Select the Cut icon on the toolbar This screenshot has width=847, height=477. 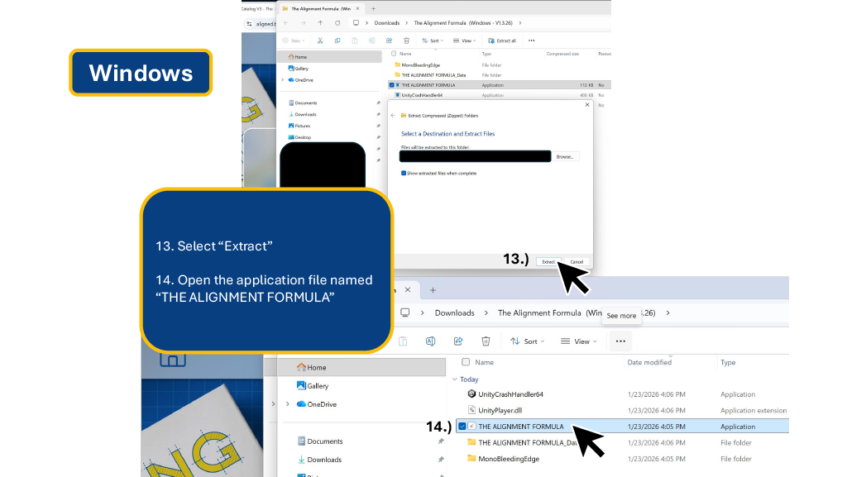[321, 40]
